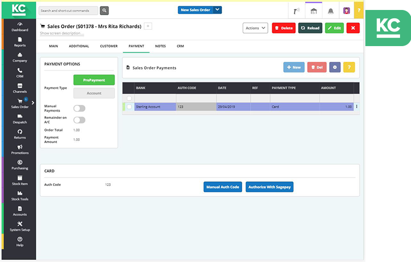The width and height of the screenshot is (411, 262).
Task: Click the Reload button
Action: coord(310,28)
